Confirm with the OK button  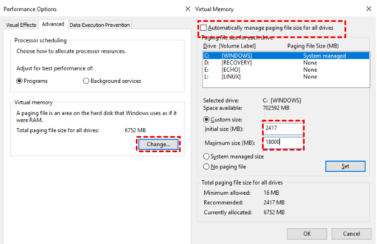pos(307,233)
